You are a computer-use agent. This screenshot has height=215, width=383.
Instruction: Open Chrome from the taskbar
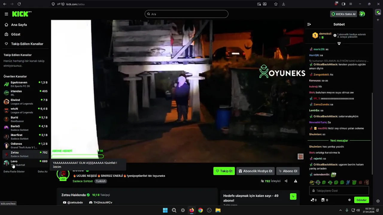click(x=200, y=210)
